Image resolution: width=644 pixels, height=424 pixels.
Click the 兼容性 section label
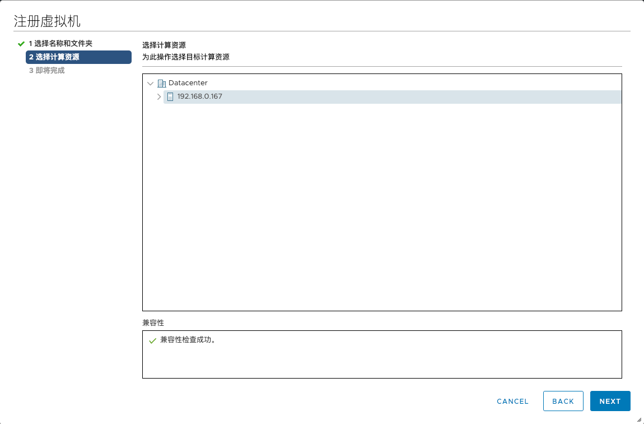(x=153, y=323)
